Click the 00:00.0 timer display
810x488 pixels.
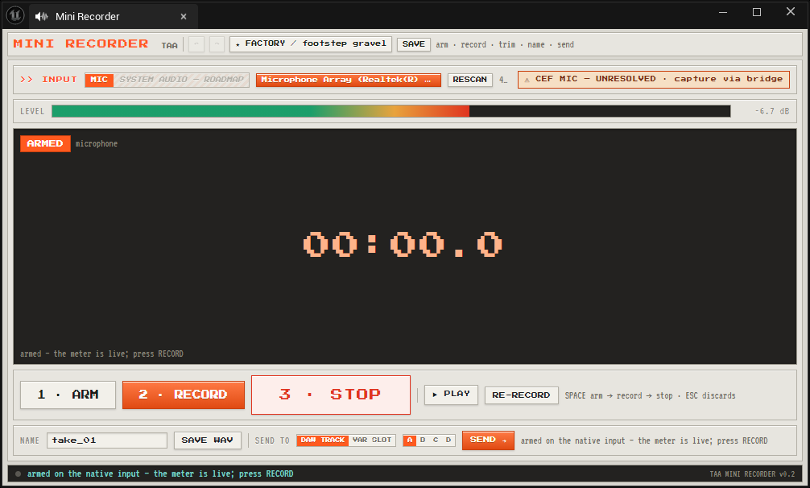[x=403, y=244]
